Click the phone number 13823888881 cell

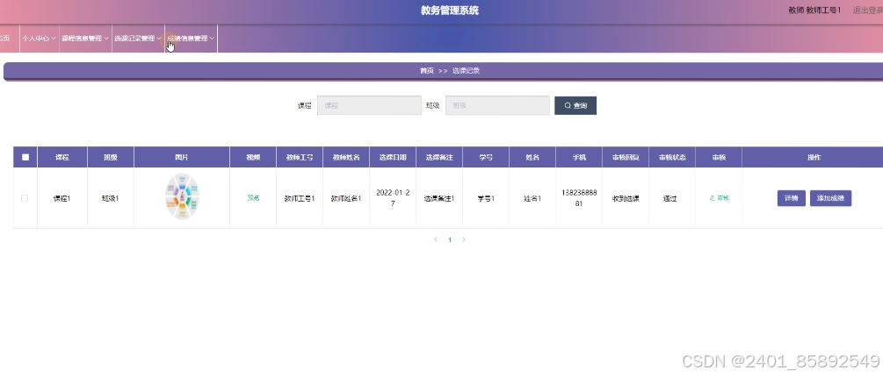(579, 198)
